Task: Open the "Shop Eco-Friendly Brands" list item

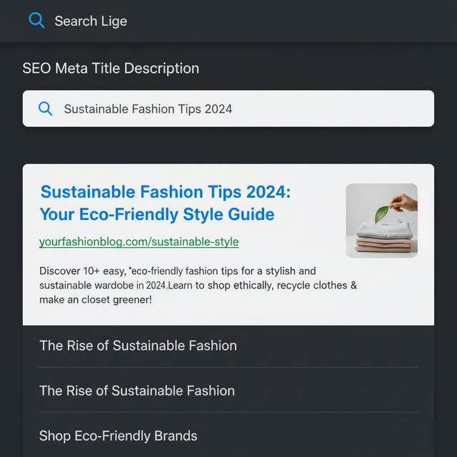Action: 119,436
